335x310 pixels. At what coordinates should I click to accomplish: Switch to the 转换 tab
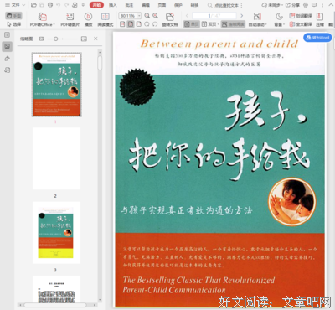coord(194,5)
